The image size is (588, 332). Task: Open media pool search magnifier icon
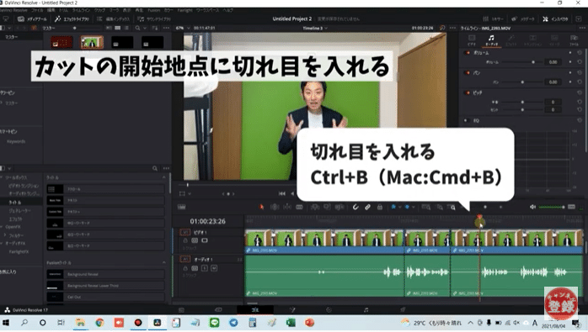[x=137, y=28]
